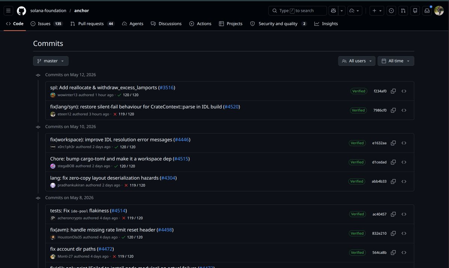This screenshot has width=449, height=268.
Task: Open the #4446 pull request link
Action: (182, 139)
